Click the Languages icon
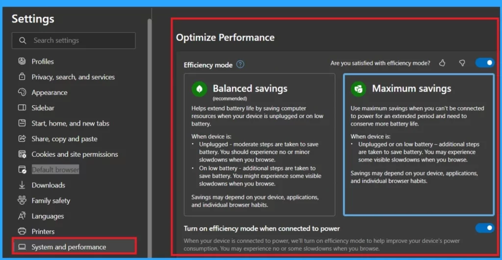Screen dimensions: 502x260 pyautogui.click(x=22, y=216)
